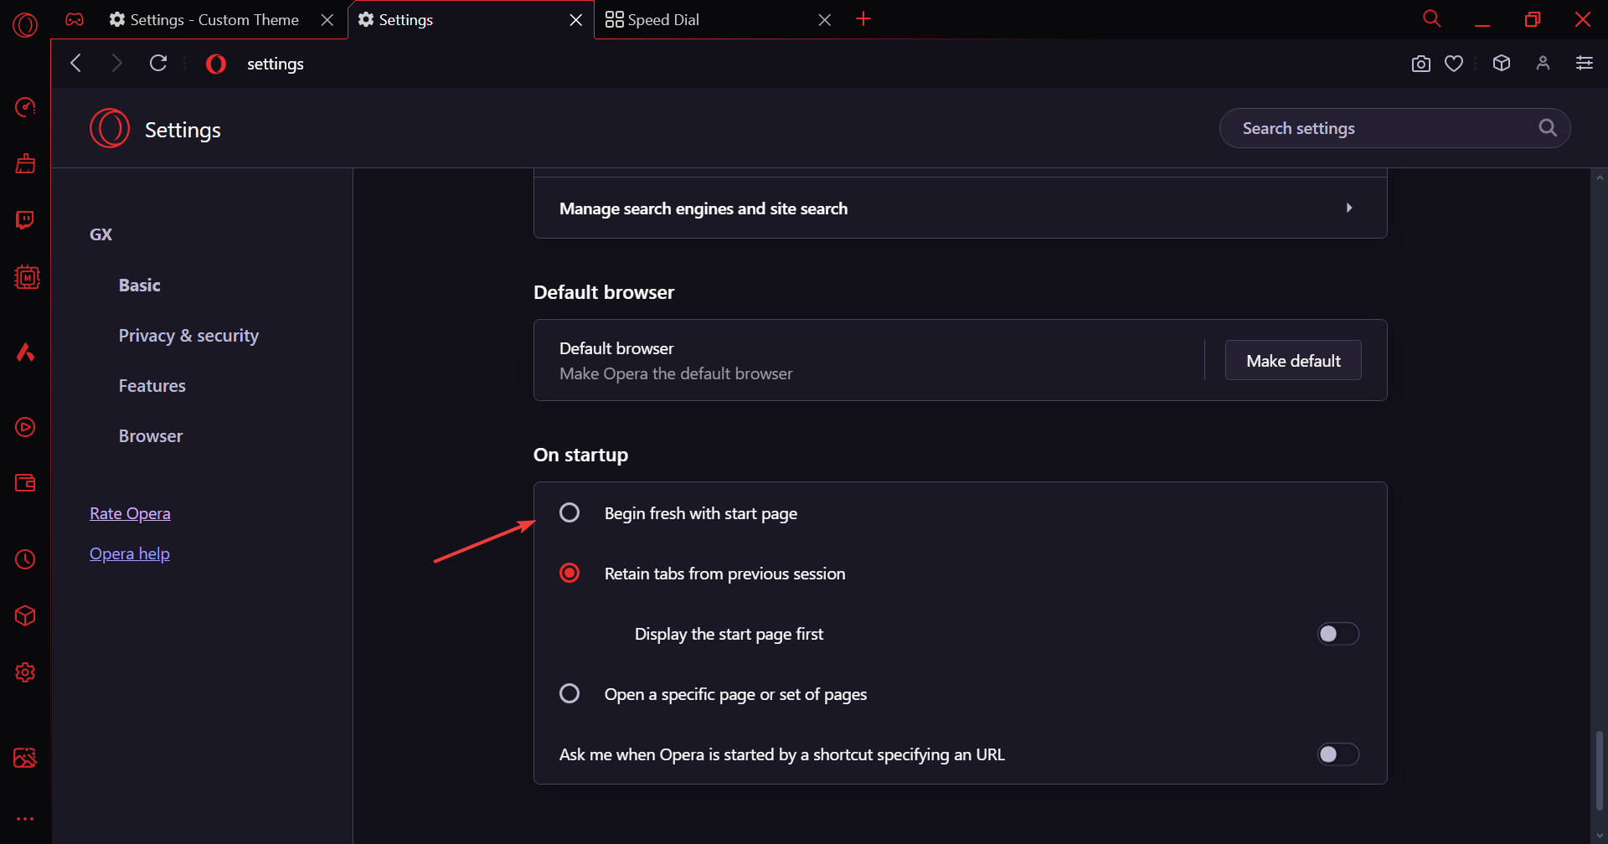Click the Opera icon in address bar

(x=216, y=64)
